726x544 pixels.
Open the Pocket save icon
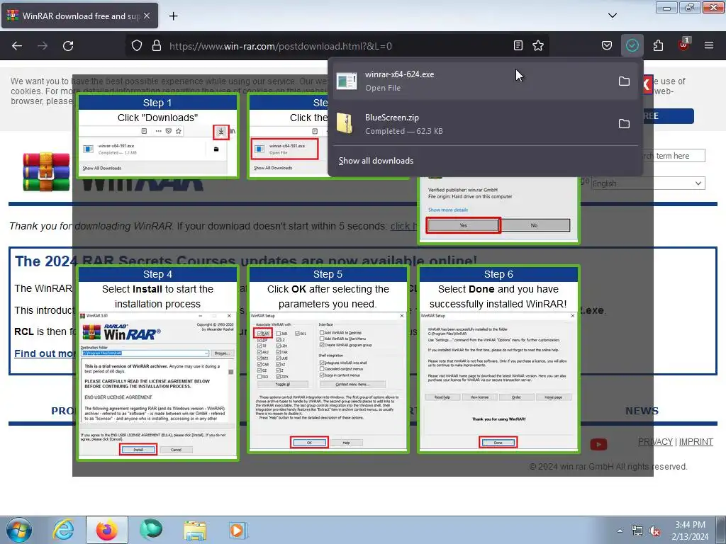607,45
